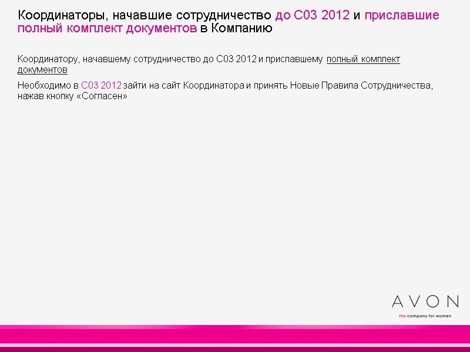
Task: Select the text "нажав кнопку «Согласен»"
Action: (x=70, y=97)
